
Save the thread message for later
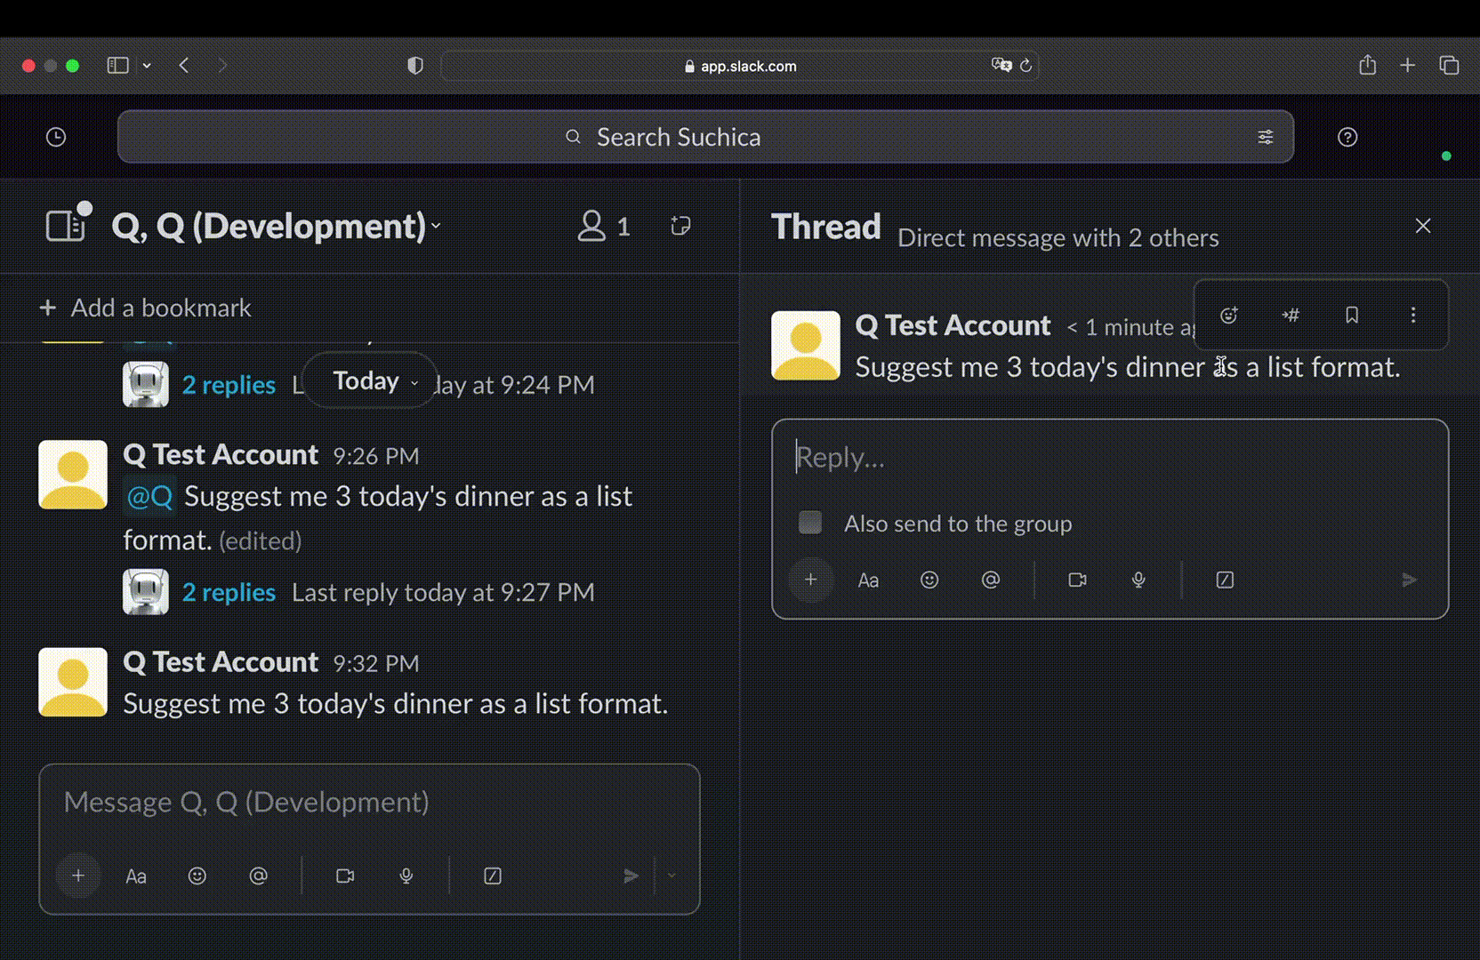[x=1351, y=315]
